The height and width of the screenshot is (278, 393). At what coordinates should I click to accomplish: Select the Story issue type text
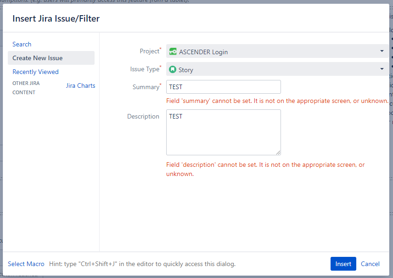click(x=186, y=70)
